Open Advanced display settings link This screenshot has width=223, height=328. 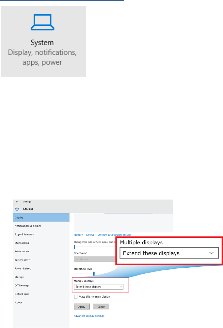coord(89,316)
